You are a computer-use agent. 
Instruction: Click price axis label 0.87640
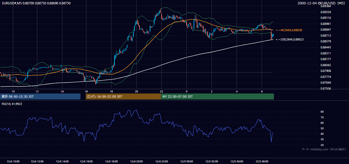326,83
